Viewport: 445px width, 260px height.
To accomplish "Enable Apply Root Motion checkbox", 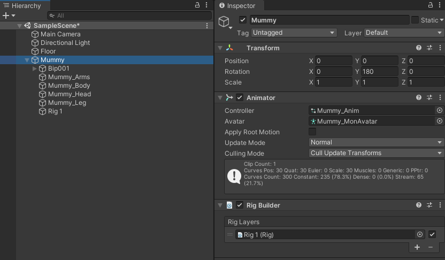I will point(312,132).
